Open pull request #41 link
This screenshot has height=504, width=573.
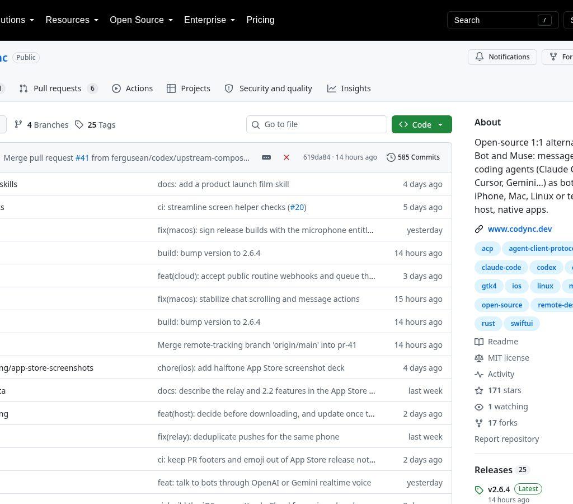coord(82,157)
